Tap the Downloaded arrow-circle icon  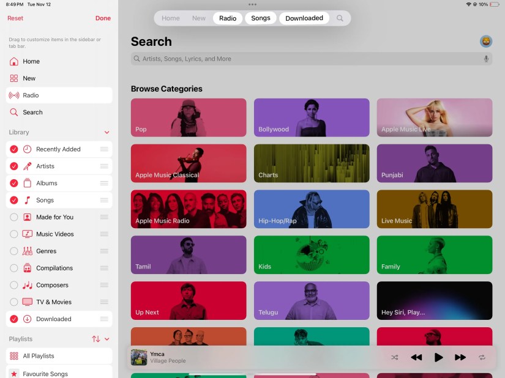(28, 319)
